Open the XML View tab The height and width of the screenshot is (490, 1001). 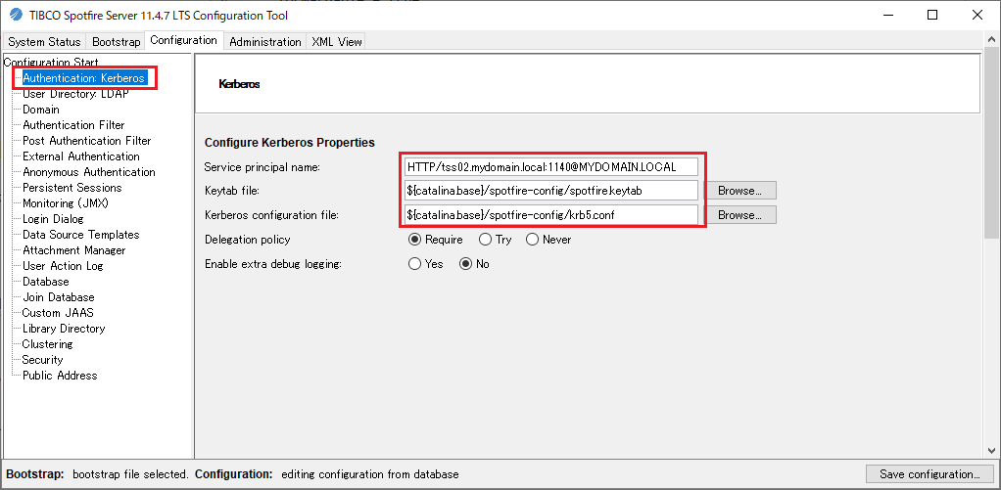tap(336, 42)
